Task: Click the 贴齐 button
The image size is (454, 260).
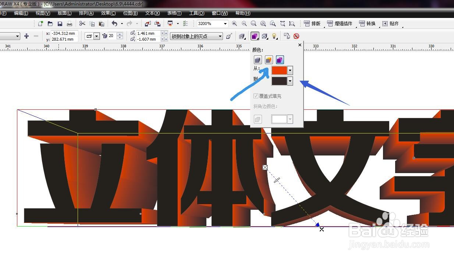Action: (x=390, y=23)
